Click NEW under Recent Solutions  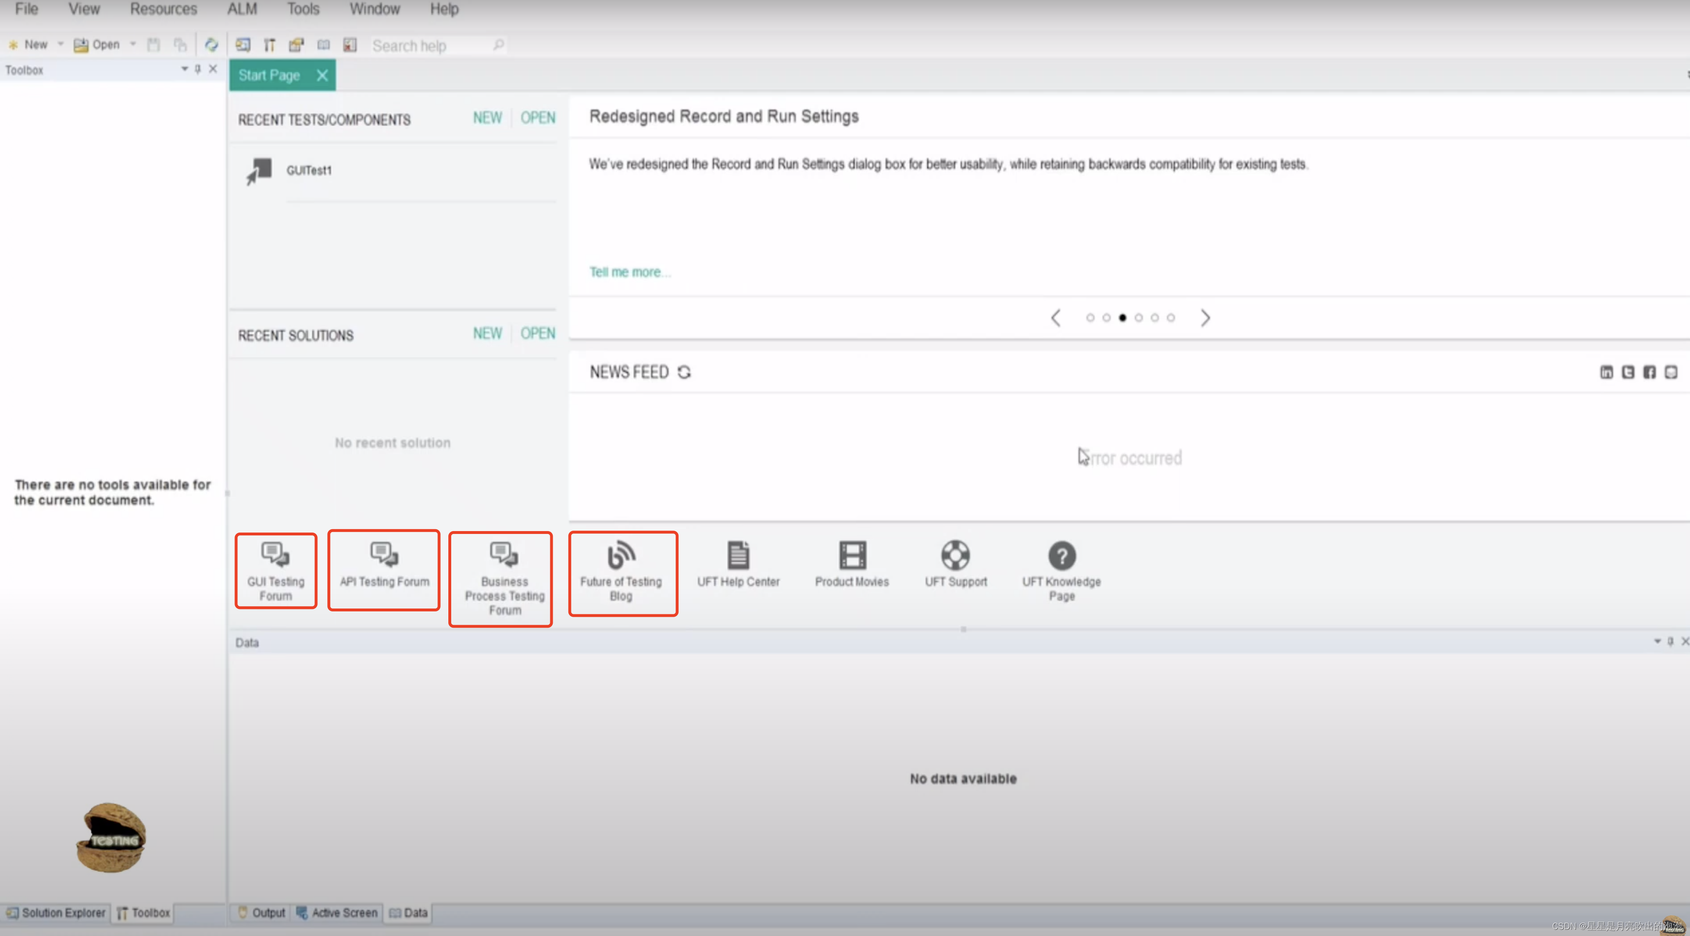pyautogui.click(x=488, y=334)
